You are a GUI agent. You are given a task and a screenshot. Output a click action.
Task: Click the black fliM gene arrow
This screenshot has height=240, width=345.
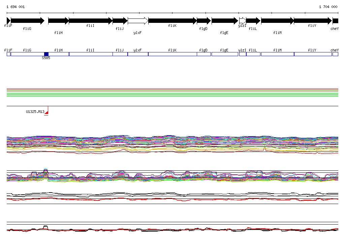pos(277,21)
